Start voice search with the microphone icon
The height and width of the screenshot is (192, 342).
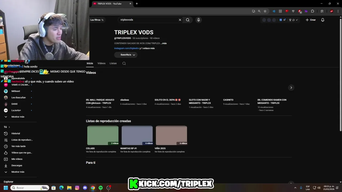[198, 20]
